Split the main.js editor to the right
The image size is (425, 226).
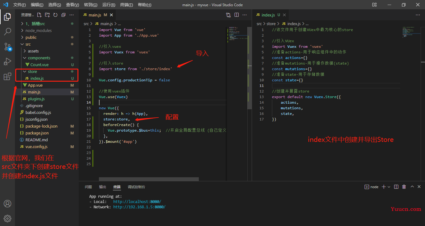[236, 15]
